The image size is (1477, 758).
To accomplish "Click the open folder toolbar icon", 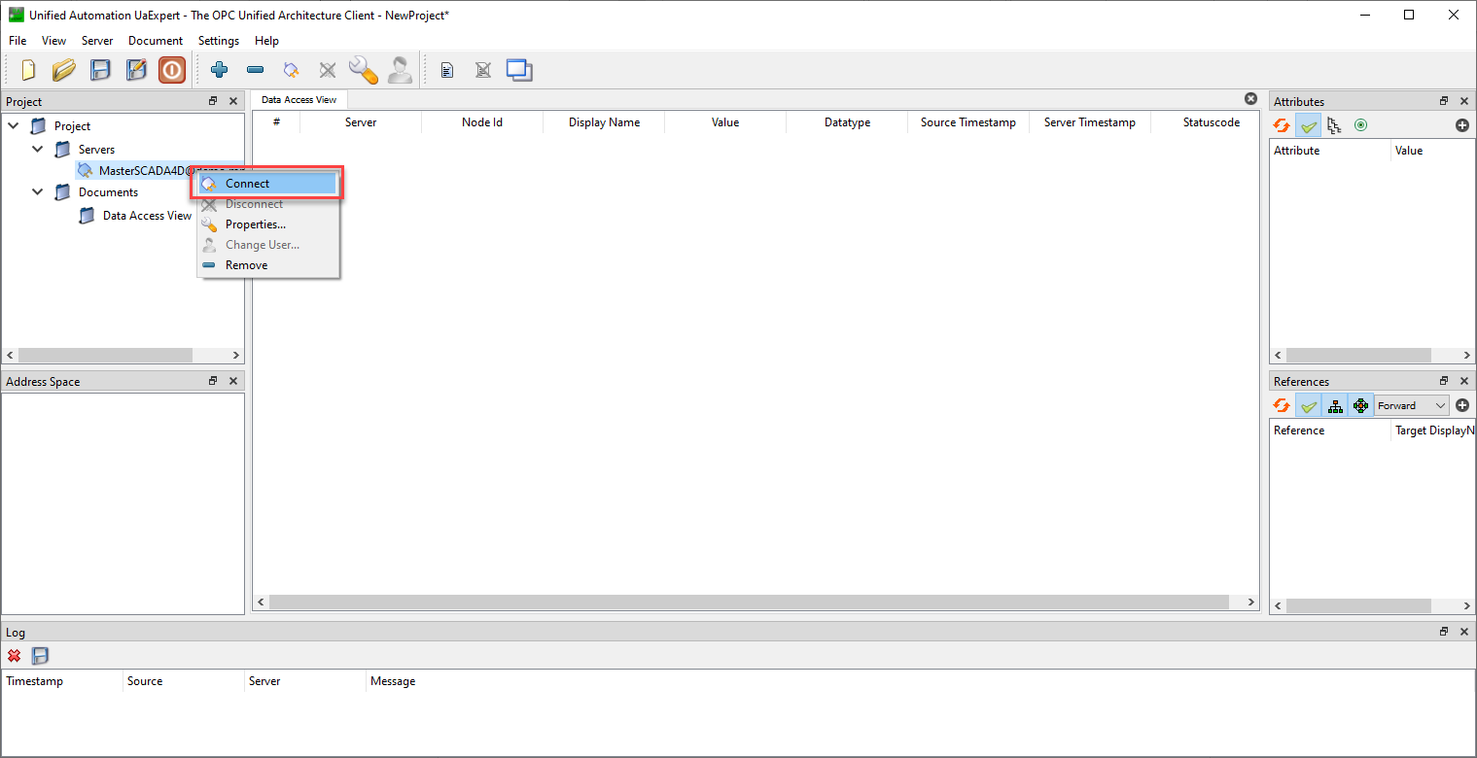I will click(x=64, y=70).
